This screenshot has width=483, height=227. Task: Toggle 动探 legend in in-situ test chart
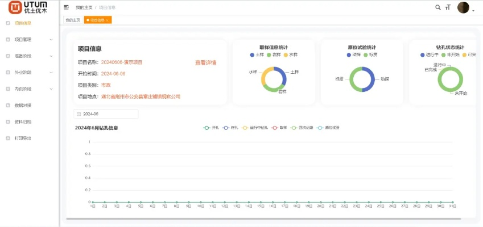tap(353, 54)
